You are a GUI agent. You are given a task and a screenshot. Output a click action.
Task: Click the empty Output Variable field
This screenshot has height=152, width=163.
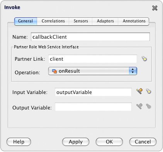pos(93,107)
